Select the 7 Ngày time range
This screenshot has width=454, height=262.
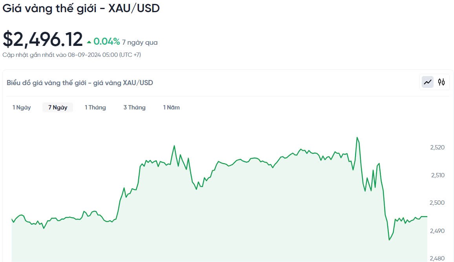point(58,107)
